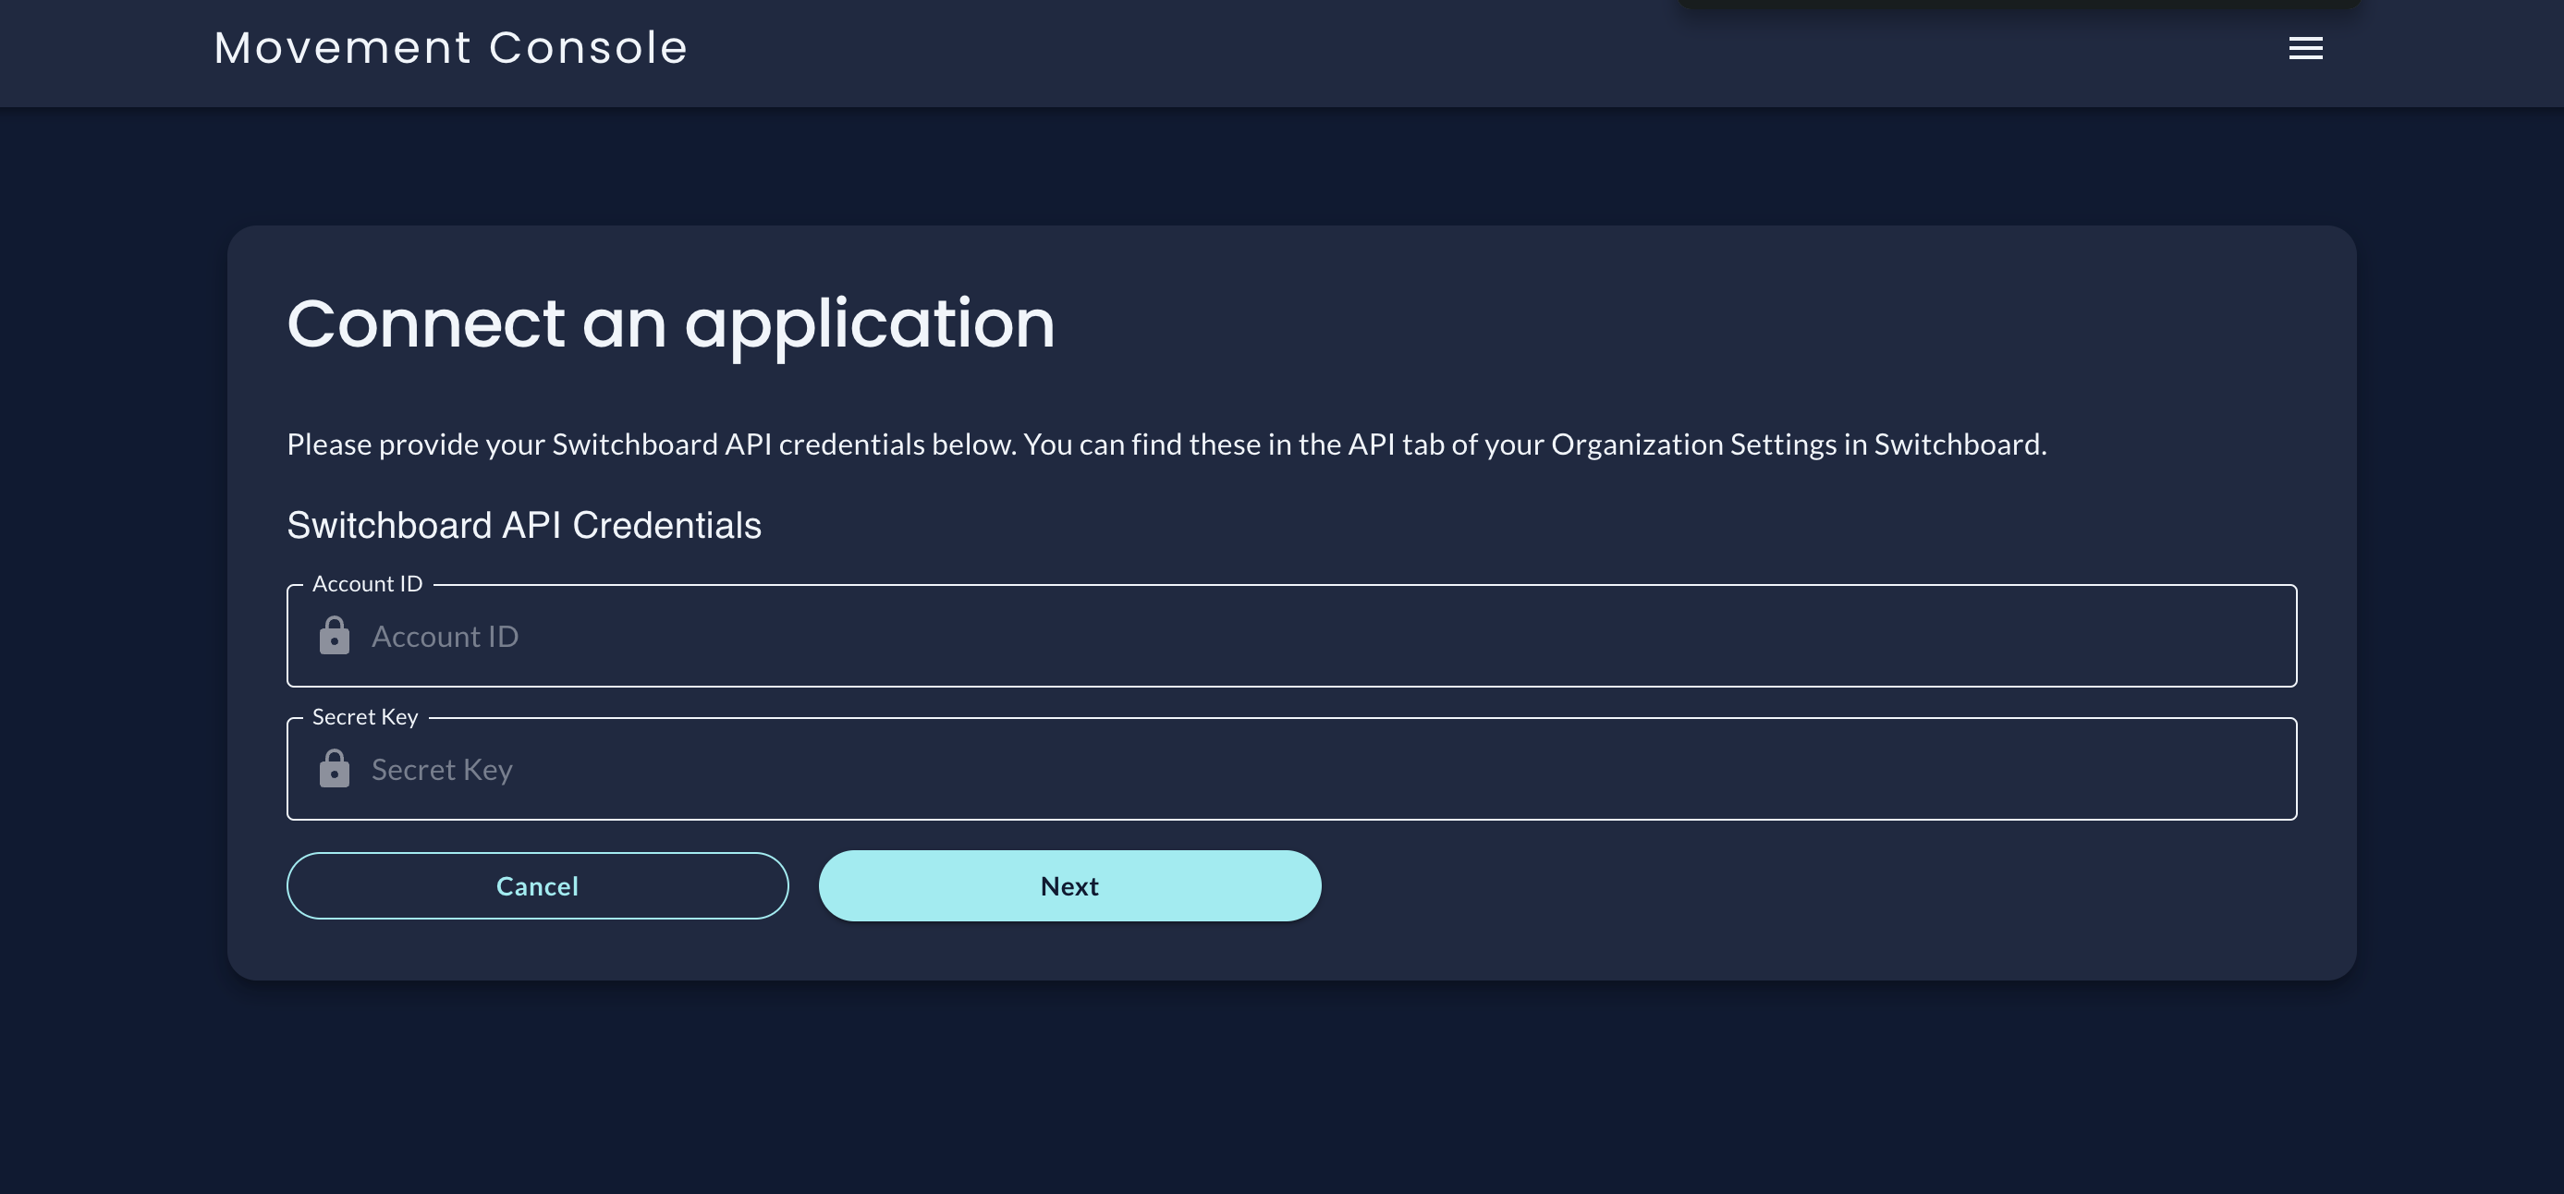This screenshot has width=2564, height=1194.
Task: Click the lock icon in Secret Key field
Action: pos(335,768)
